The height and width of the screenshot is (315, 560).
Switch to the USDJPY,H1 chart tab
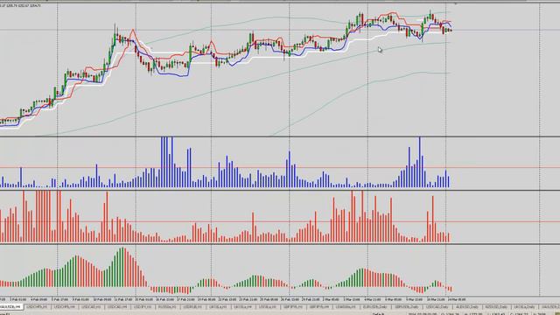[x=142, y=307]
